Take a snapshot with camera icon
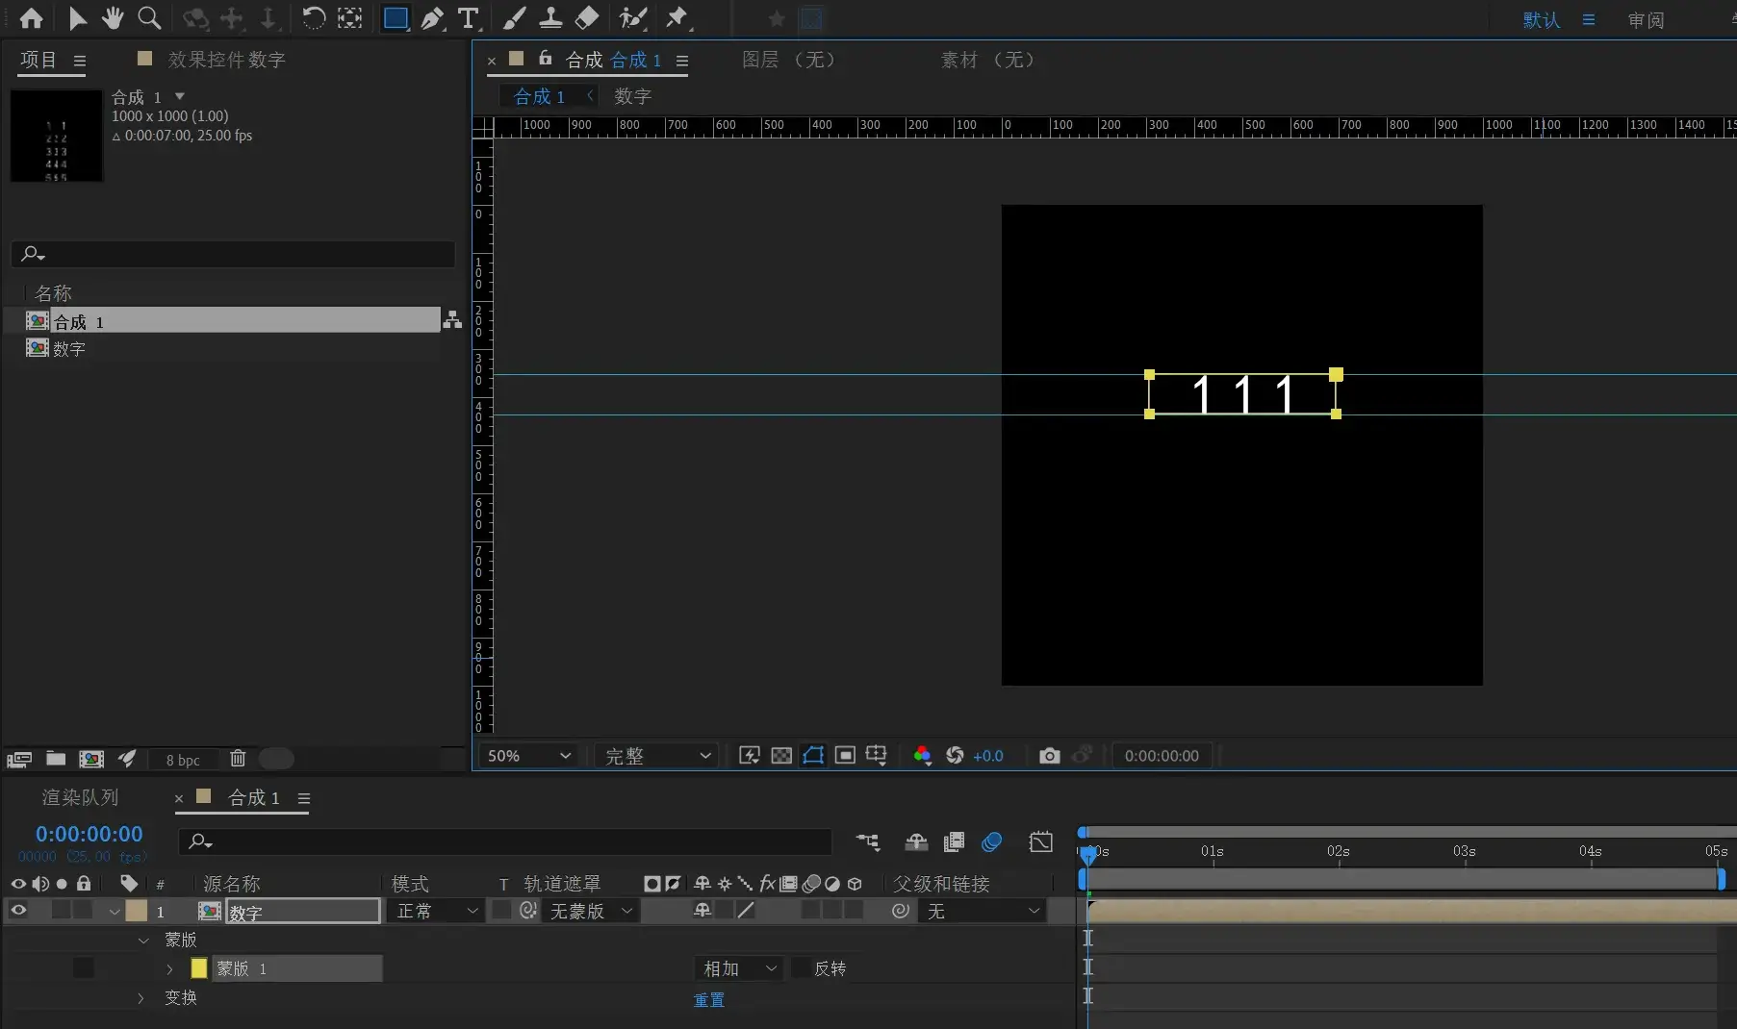 [x=1049, y=756]
